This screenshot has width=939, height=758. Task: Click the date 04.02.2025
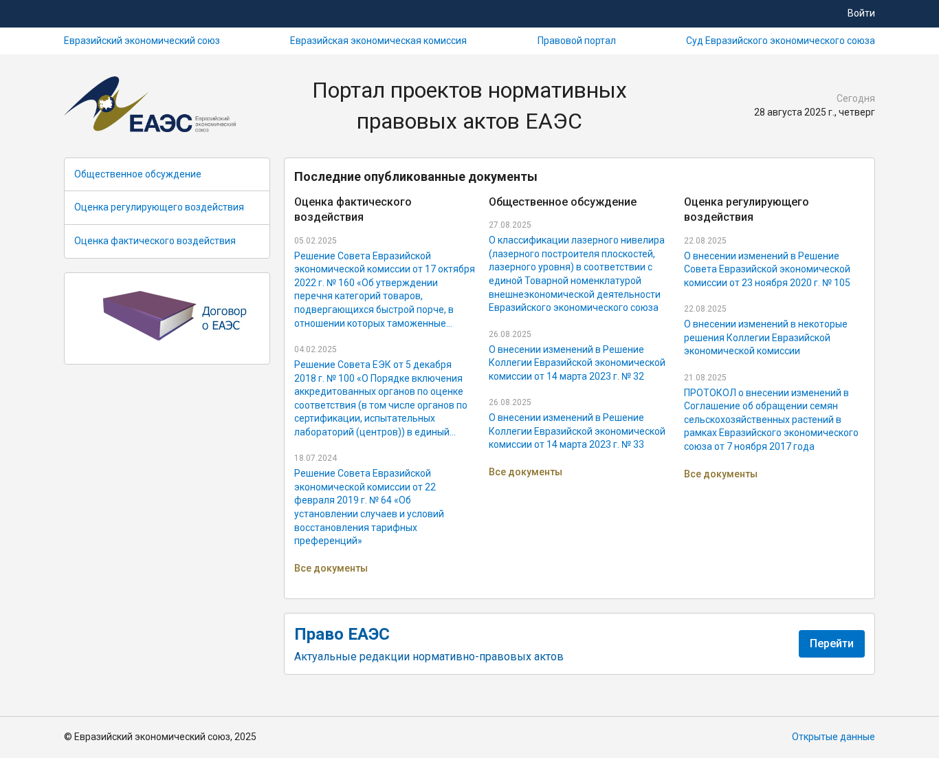point(316,349)
